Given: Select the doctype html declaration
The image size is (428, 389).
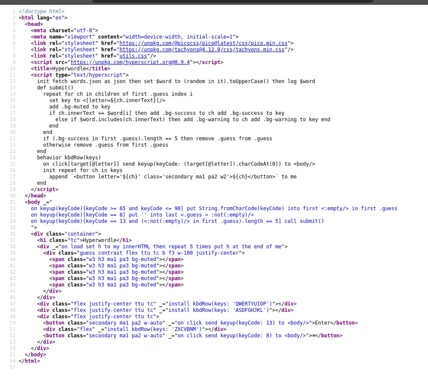Looking at the screenshot, I should 40,11.
